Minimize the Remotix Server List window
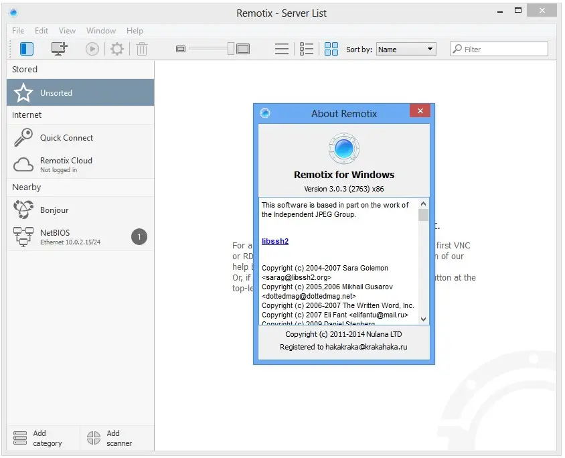The width and height of the screenshot is (565, 458). click(500, 12)
